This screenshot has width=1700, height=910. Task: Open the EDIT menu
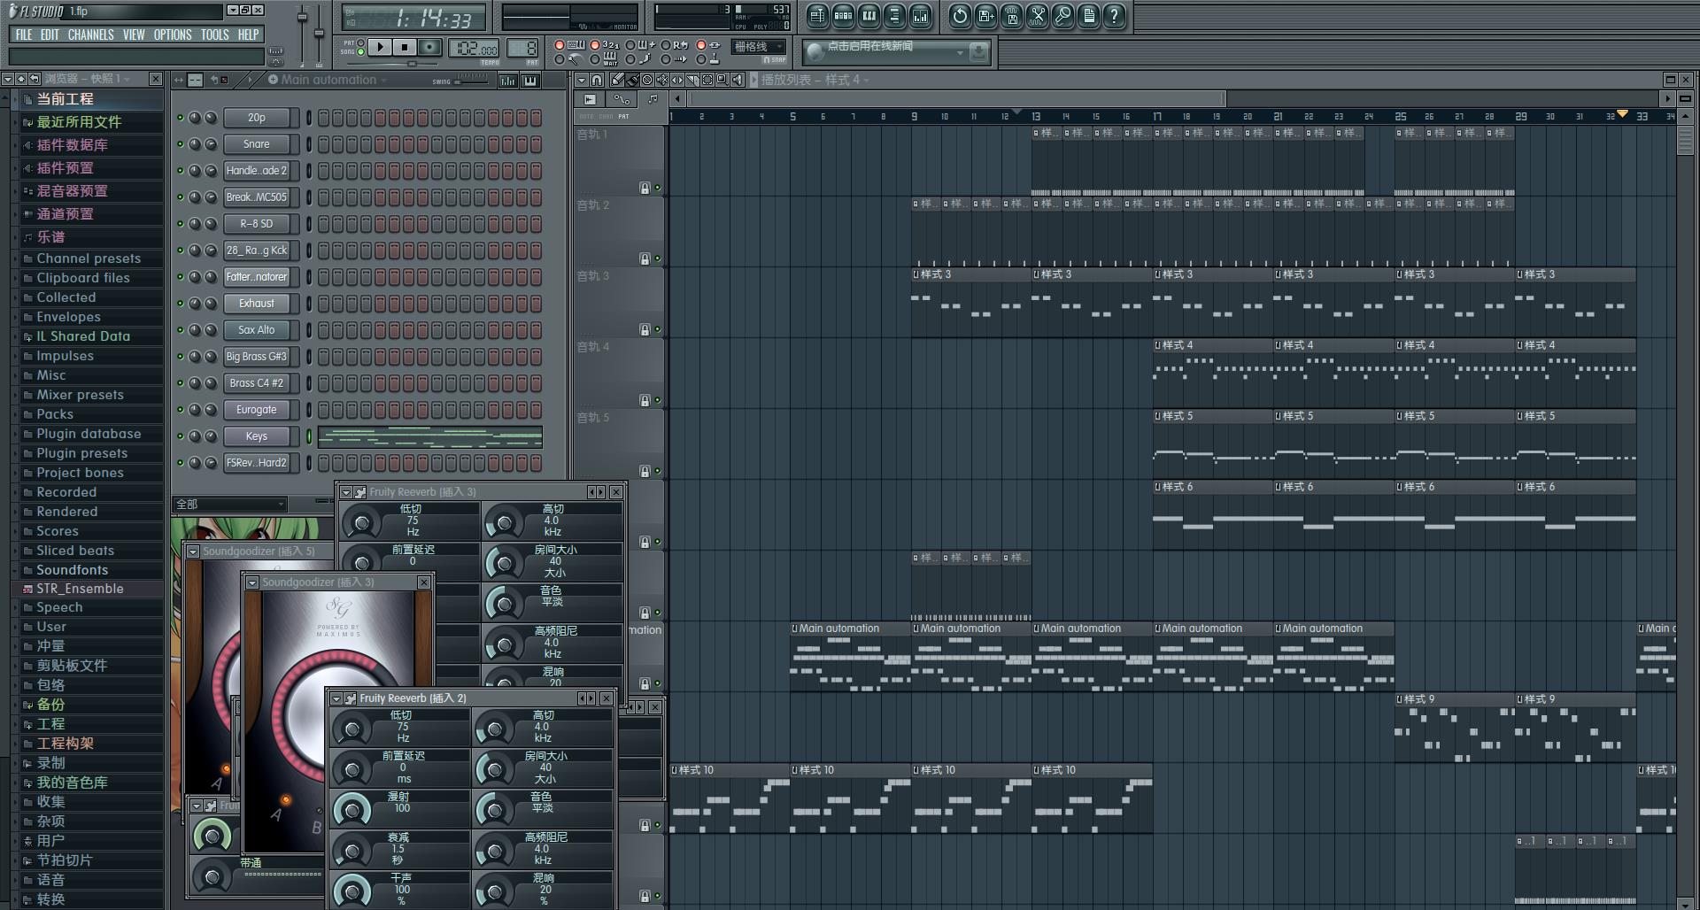click(x=50, y=35)
